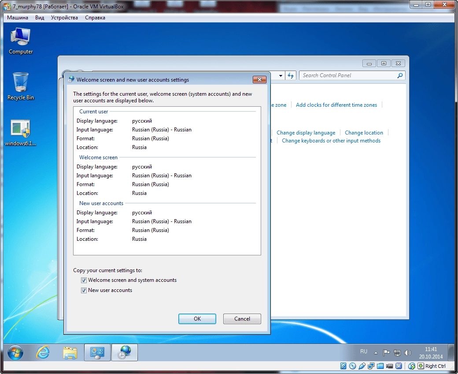Open the Computer desktop icon
Viewport: 458px width, 374px height.
pyautogui.click(x=20, y=41)
